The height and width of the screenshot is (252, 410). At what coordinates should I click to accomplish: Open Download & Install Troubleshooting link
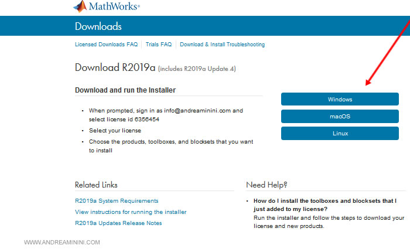[x=222, y=45]
